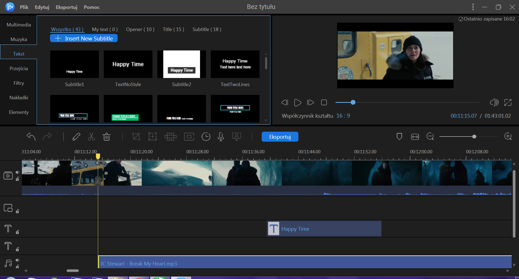
Task: Select the JC Stewart - Break My Heart.mp3 clip
Action: (x=305, y=262)
